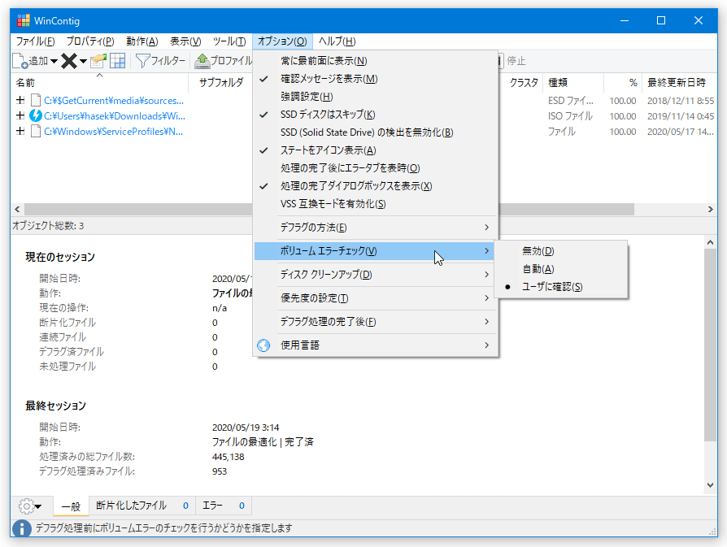Open ファイル(F) menu
Image resolution: width=727 pixels, height=547 pixels.
(x=35, y=41)
